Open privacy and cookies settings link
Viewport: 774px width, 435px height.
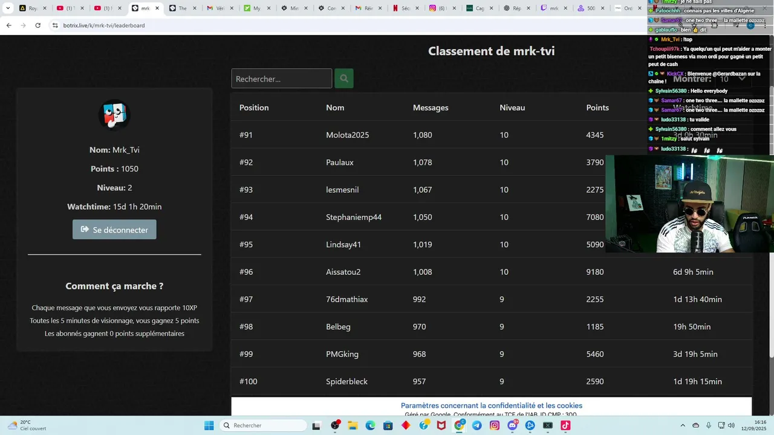pyautogui.click(x=492, y=405)
